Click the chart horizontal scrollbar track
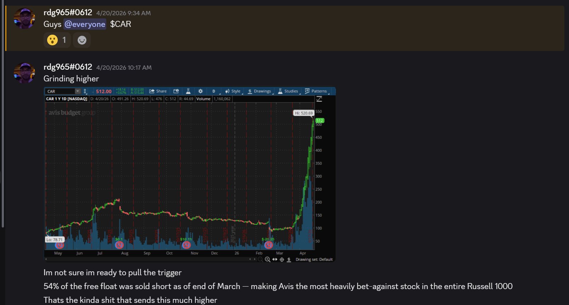 tap(149, 259)
